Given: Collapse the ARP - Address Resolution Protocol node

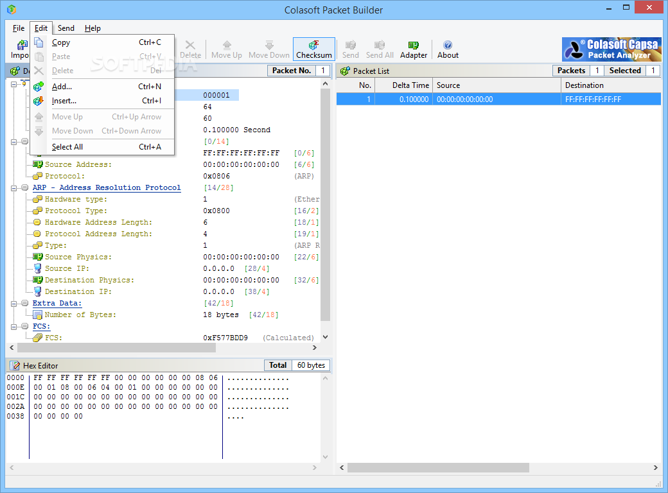Looking at the screenshot, I should (x=13, y=187).
